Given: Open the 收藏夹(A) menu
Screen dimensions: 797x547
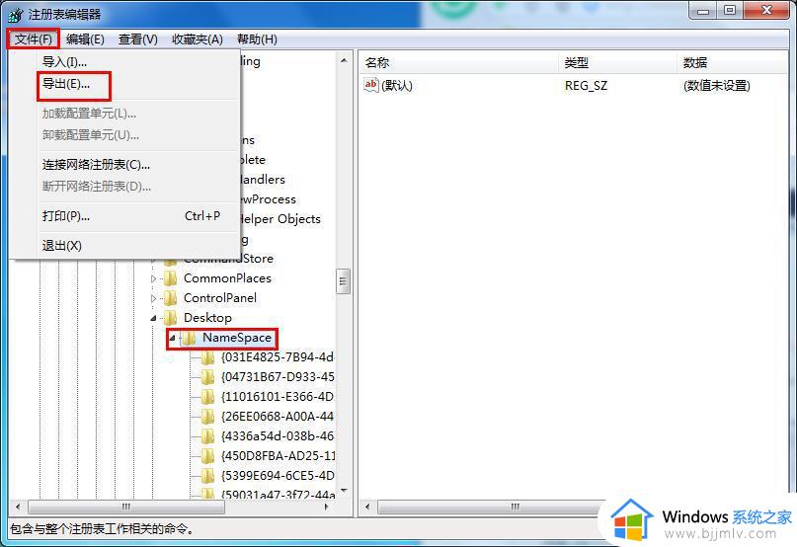Looking at the screenshot, I should (x=198, y=39).
